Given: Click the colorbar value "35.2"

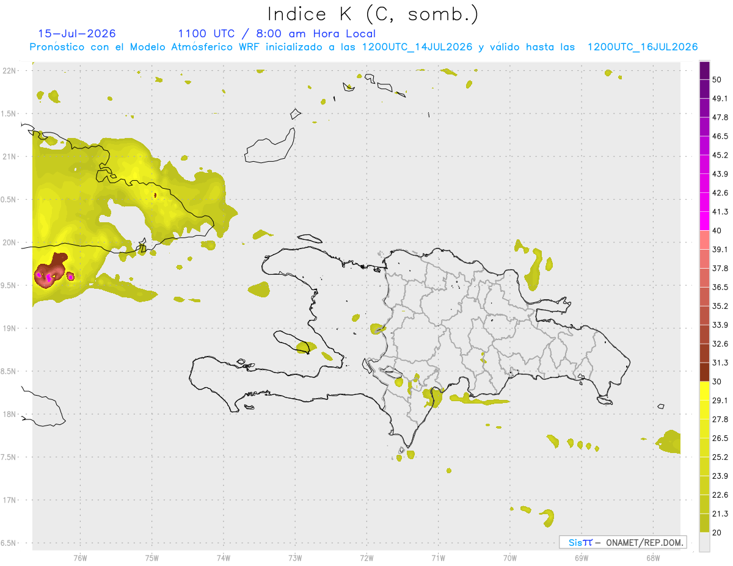Looking at the screenshot, I should pyautogui.click(x=720, y=306).
